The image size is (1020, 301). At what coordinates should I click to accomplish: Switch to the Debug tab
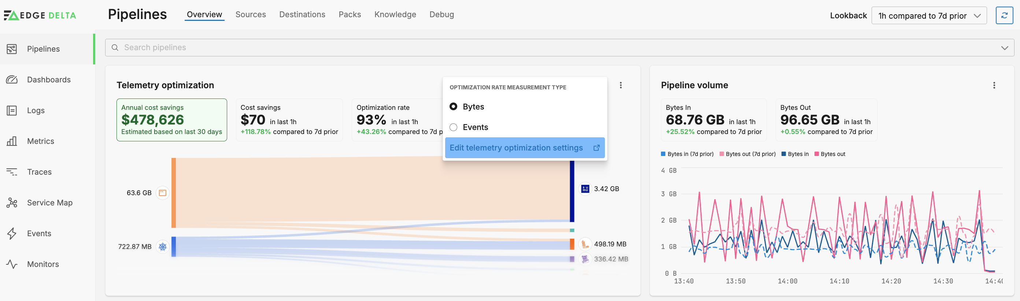[441, 15]
